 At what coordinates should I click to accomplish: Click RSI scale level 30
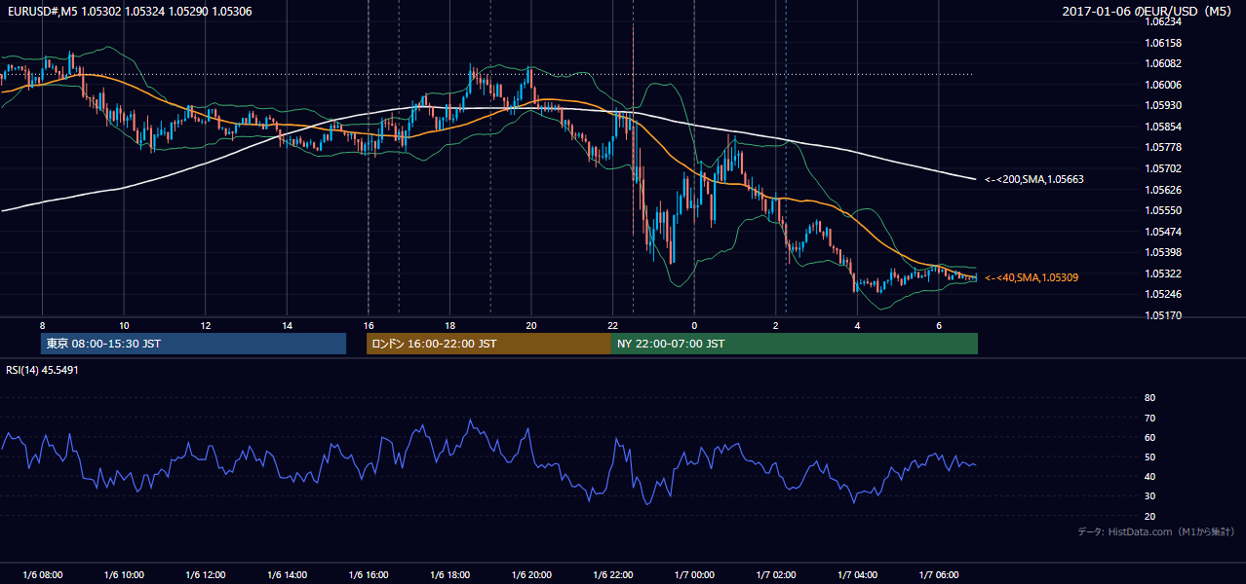pyautogui.click(x=1149, y=496)
